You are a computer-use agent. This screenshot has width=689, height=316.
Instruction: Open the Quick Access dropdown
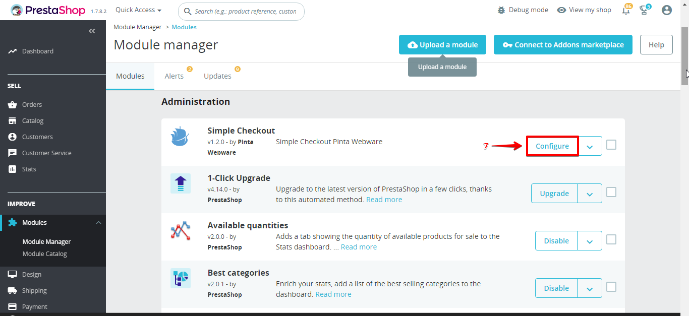click(x=138, y=10)
